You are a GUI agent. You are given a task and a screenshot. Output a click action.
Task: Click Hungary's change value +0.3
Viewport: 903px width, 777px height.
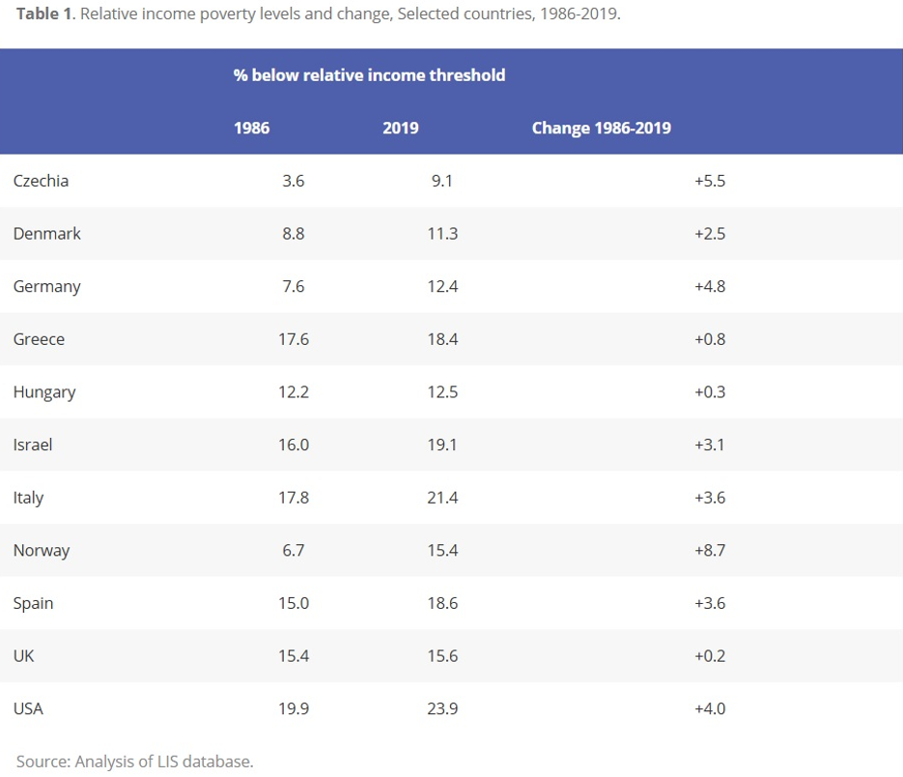(709, 392)
